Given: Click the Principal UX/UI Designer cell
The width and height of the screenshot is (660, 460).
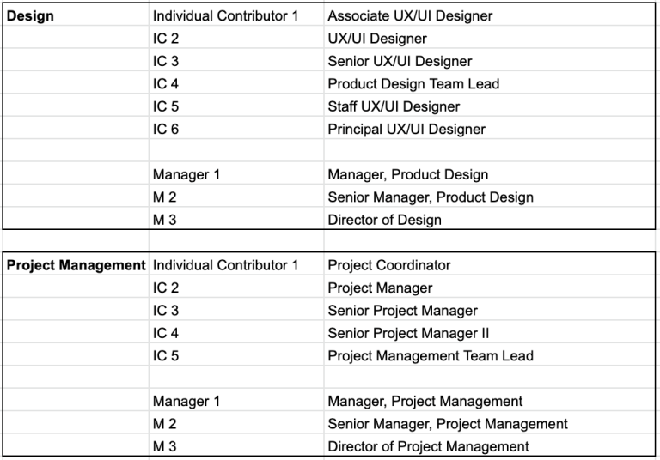Looking at the screenshot, I should tap(489, 129).
